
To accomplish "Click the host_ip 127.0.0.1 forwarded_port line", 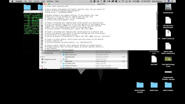I will point(78,36).
